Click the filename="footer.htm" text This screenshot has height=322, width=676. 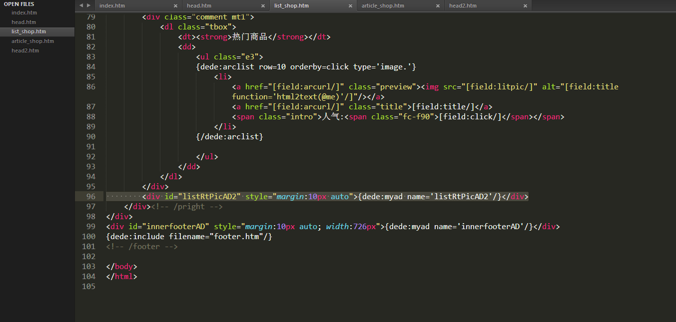tap(216, 237)
